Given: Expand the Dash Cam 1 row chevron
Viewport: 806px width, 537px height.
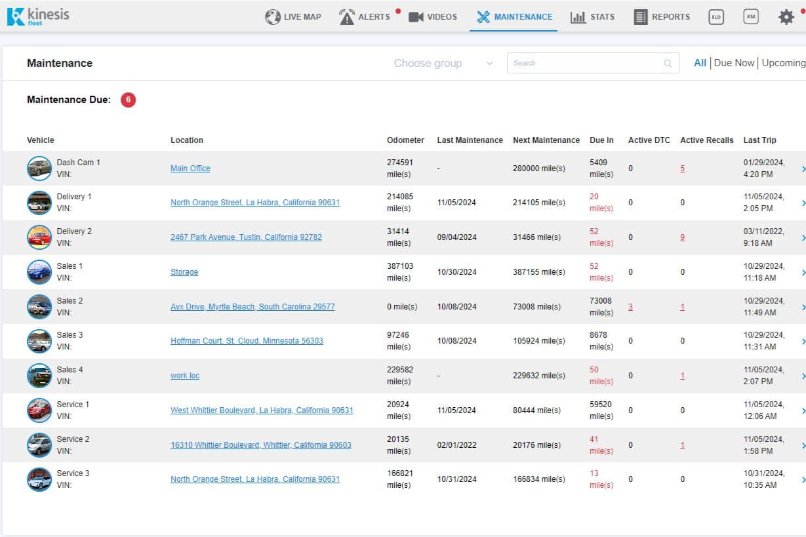Looking at the screenshot, I should (x=803, y=169).
